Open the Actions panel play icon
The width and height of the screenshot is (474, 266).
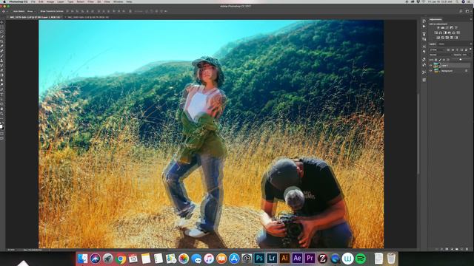pyautogui.click(x=424, y=27)
